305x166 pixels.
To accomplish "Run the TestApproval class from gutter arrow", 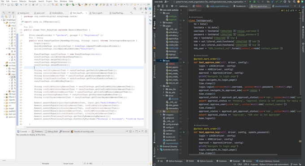I will (184, 21).
